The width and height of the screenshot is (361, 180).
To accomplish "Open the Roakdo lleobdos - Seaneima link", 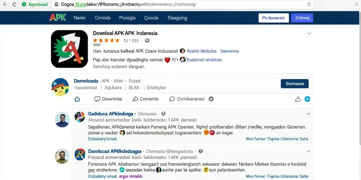I will coord(213,51).
